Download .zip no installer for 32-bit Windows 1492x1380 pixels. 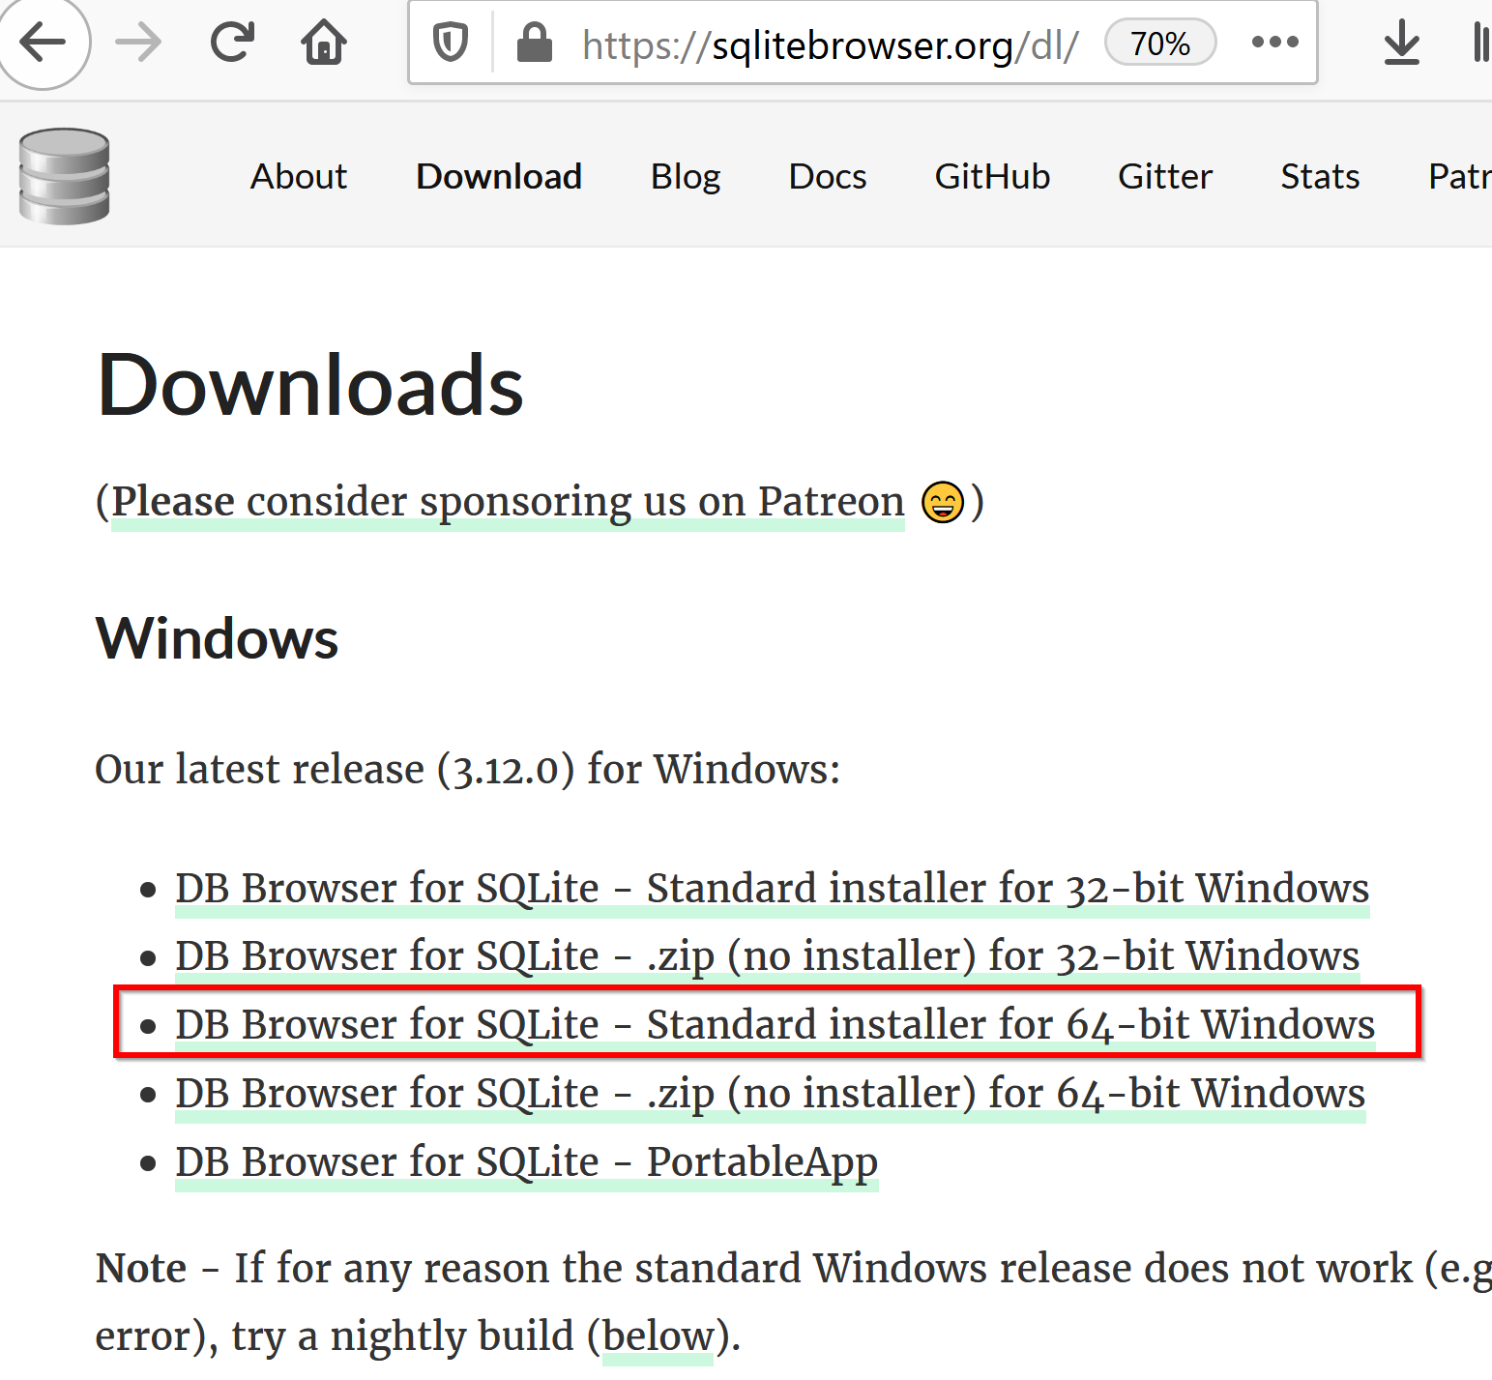coord(768,956)
